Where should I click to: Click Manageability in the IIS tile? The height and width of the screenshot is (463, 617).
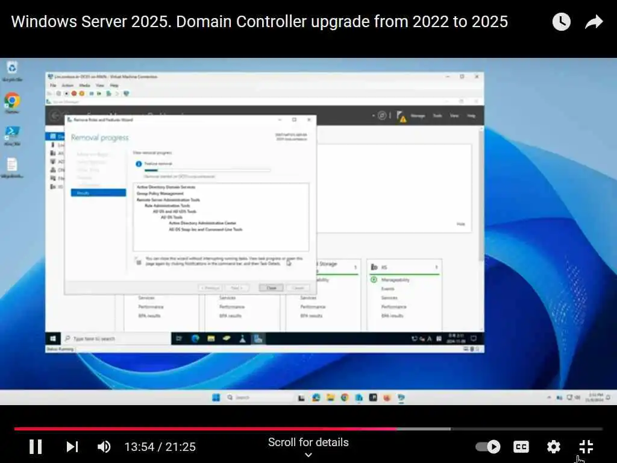(x=395, y=280)
